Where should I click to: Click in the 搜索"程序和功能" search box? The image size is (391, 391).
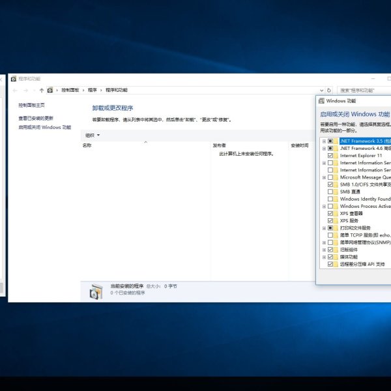click(364, 91)
